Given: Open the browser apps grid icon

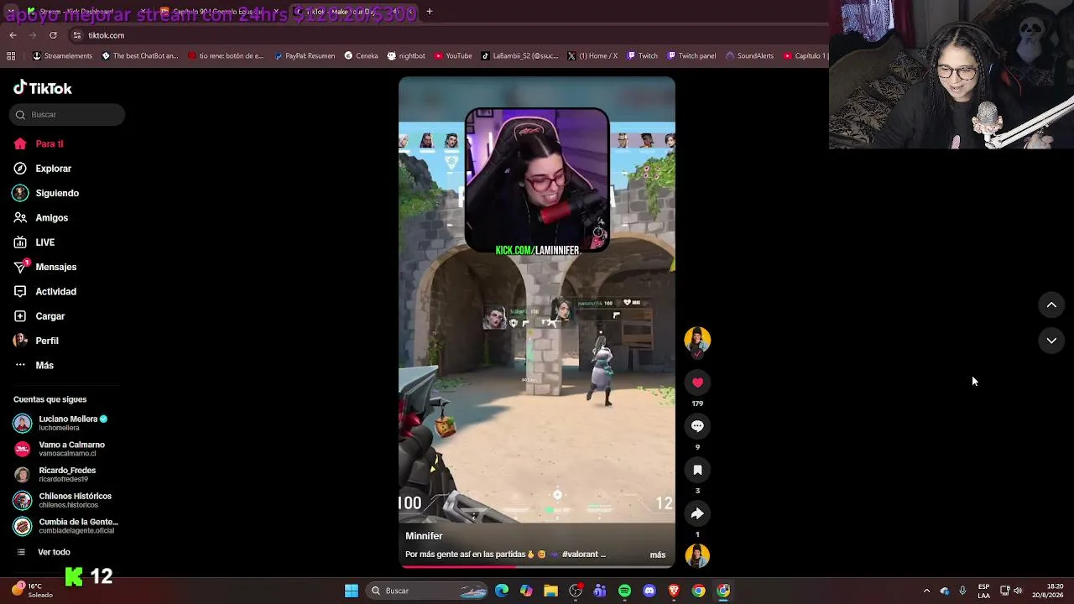Looking at the screenshot, I should pos(11,56).
